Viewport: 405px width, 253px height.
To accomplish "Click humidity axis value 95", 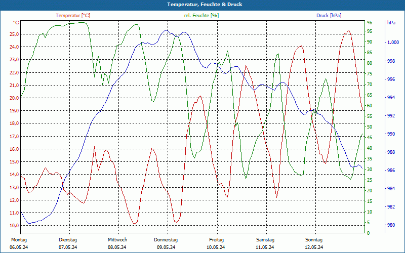I will pyautogui.click(x=370, y=31).
